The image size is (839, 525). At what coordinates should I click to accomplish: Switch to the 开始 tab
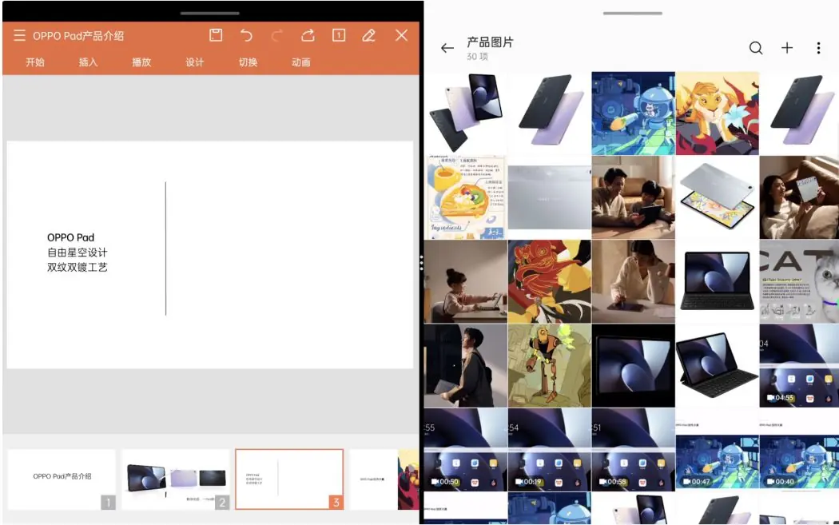point(35,62)
